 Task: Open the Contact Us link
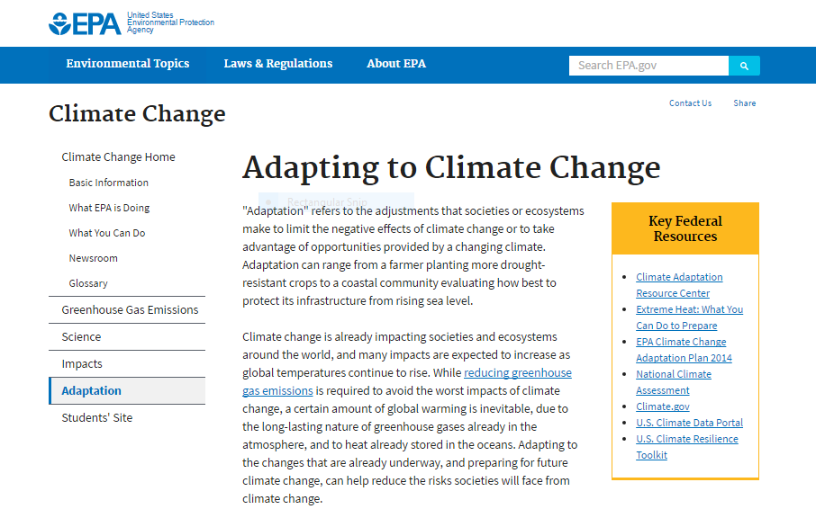[x=690, y=103]
